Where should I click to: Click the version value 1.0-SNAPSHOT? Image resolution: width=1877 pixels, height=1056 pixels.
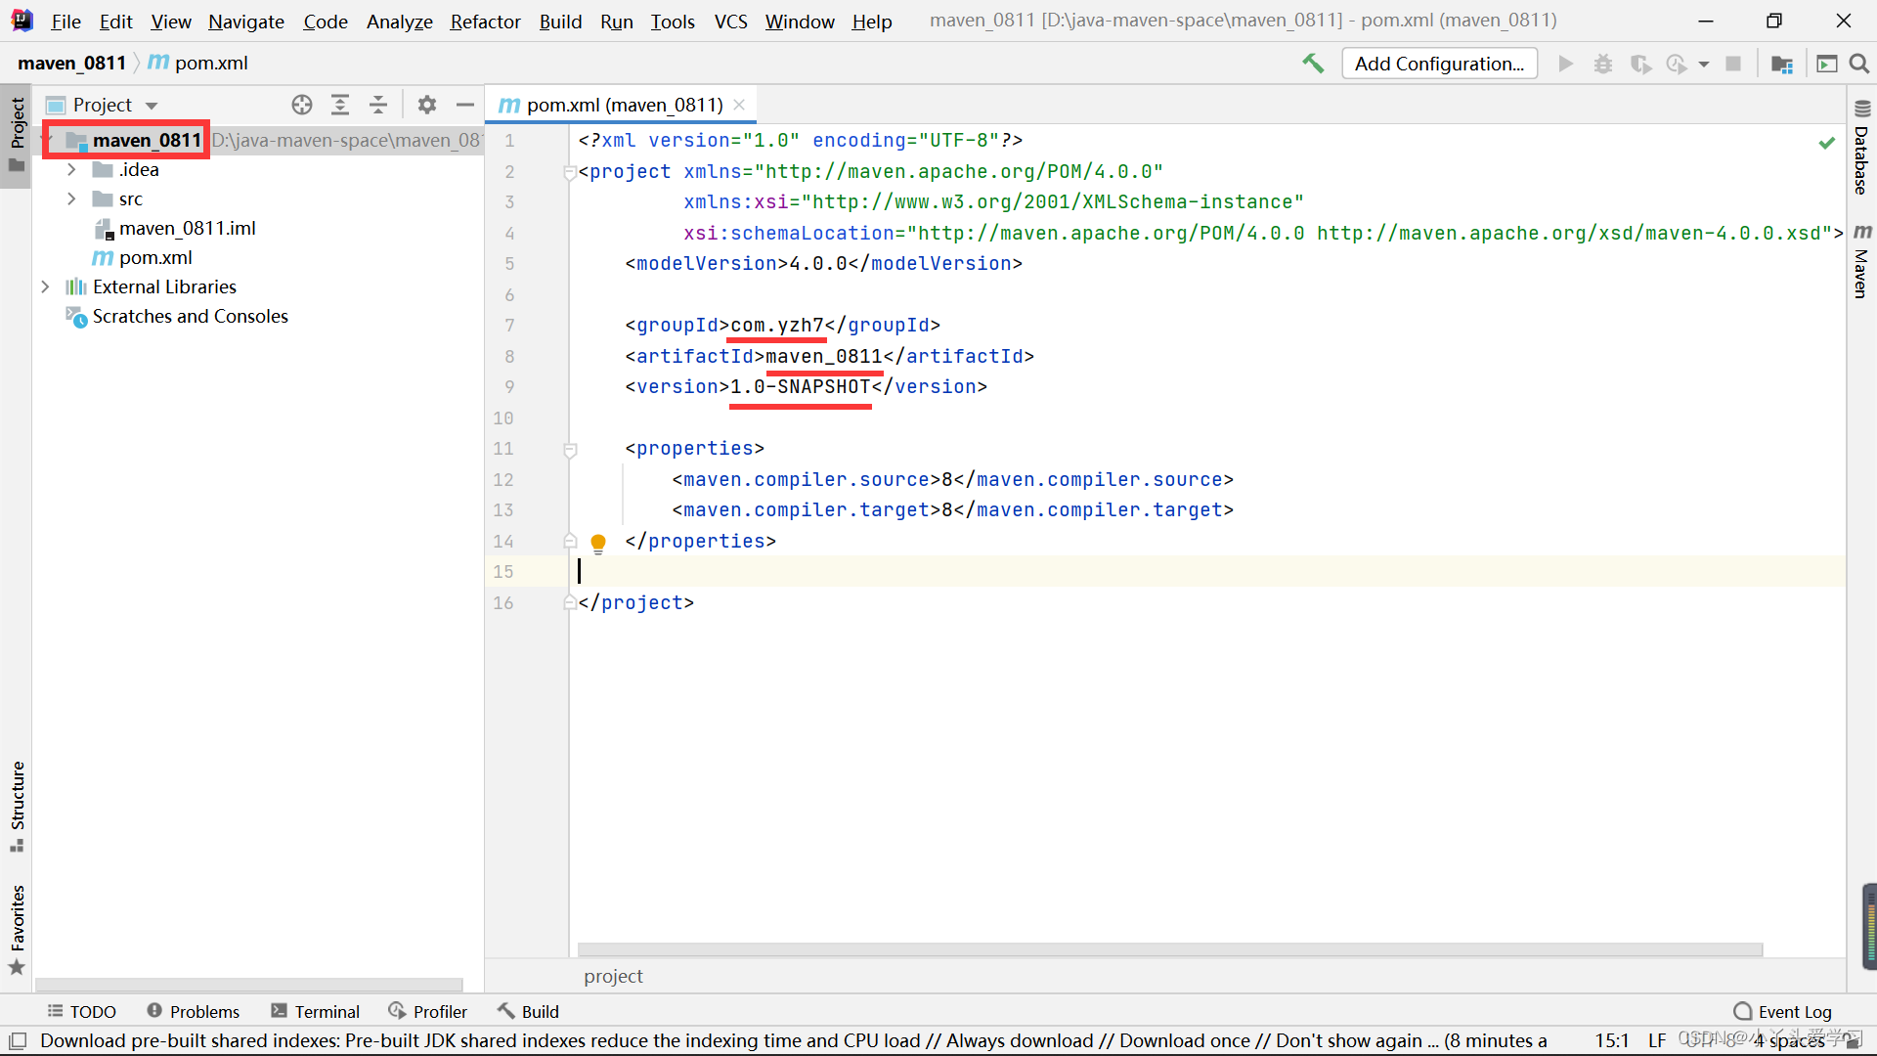coord(801,387)
